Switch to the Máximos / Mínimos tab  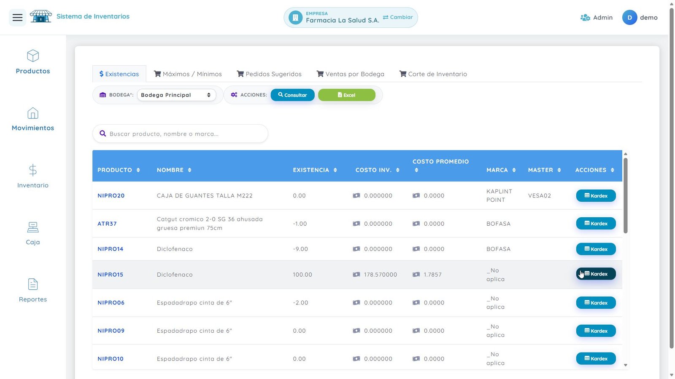188,74
